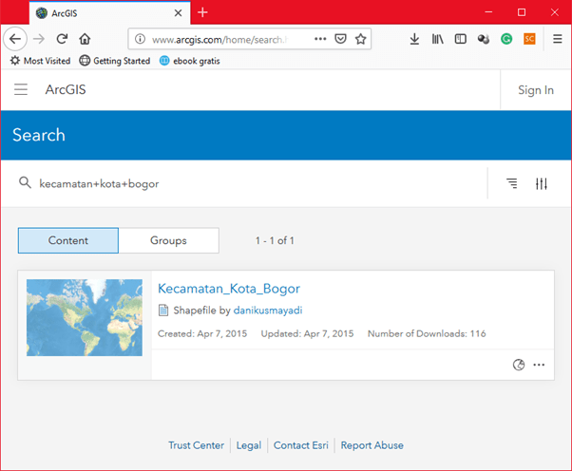The width and height of the screenshot is (572, 471).
Task: Go to the Firefox home page icon
Action: click(85, 39)
